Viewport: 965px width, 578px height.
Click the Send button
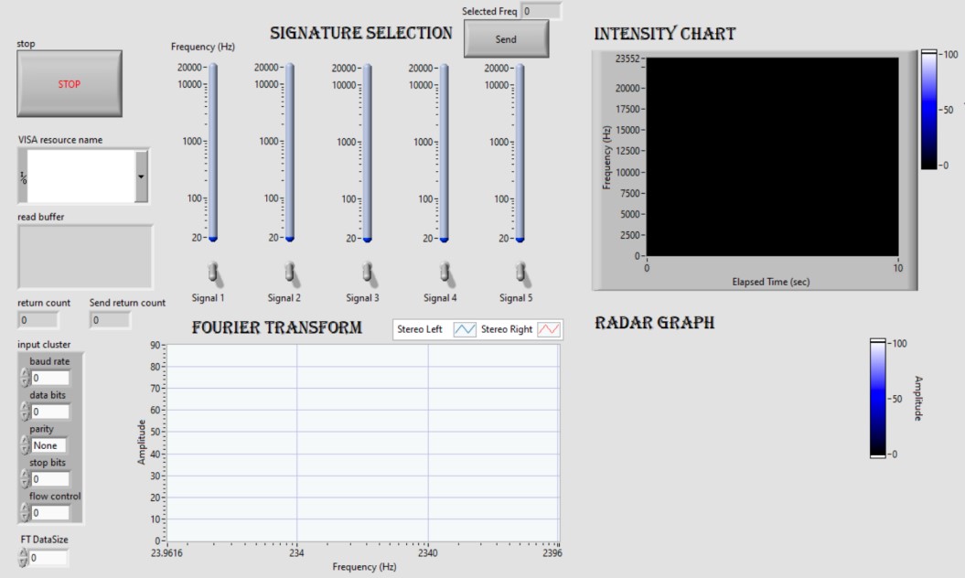pos(506,38)
